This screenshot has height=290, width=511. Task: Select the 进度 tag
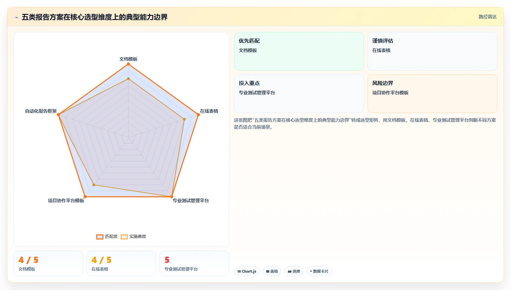[x=294, y=271]
